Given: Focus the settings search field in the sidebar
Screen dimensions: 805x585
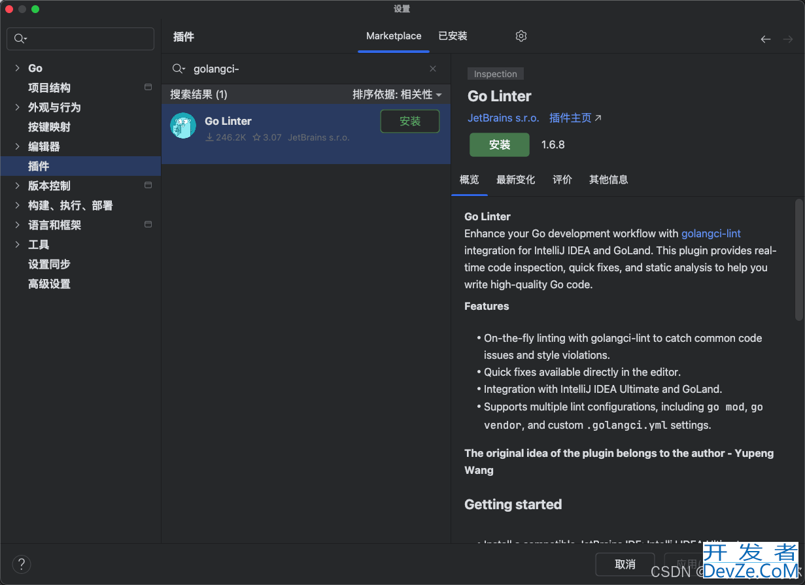Looking at the screenshot, I should [80, 39].
